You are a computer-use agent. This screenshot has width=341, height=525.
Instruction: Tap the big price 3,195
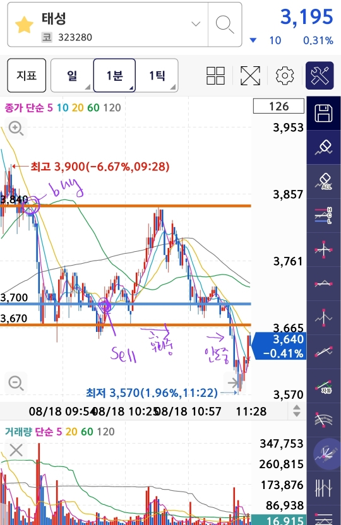click(306, 17)
